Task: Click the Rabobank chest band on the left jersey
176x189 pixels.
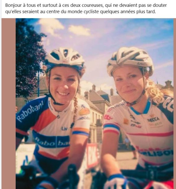Action: click(51, 141)
